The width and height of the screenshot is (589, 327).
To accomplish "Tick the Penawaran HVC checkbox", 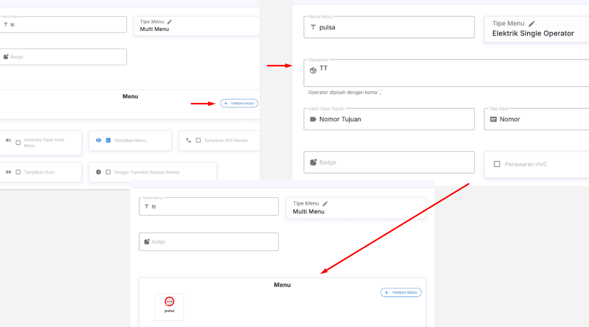I will (x=497, y=164).
